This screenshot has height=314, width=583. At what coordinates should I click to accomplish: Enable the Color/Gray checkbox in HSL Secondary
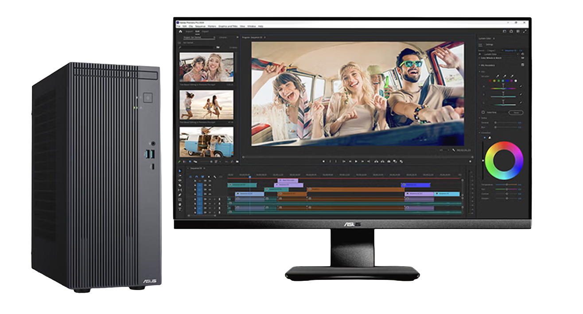(483, 112)
